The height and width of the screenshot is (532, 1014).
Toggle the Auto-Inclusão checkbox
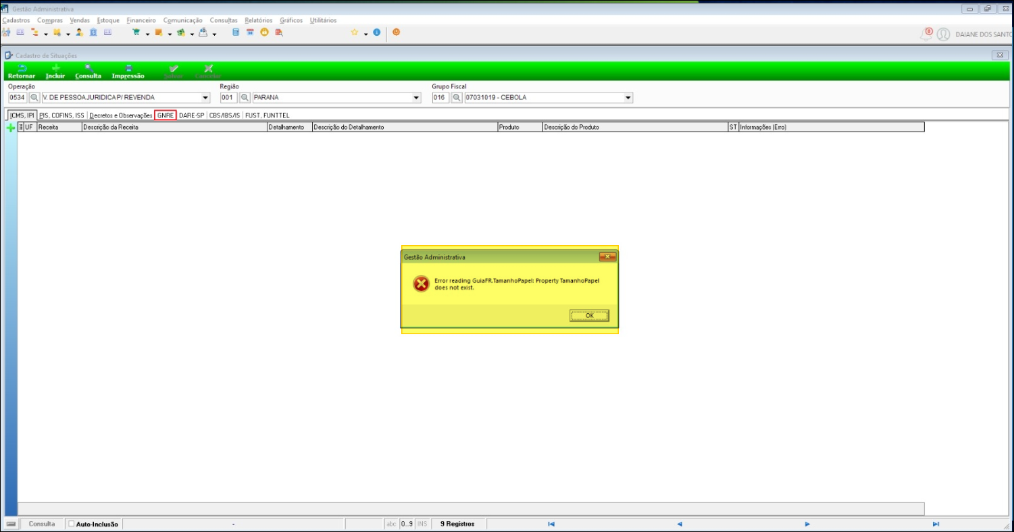[72, 524]
